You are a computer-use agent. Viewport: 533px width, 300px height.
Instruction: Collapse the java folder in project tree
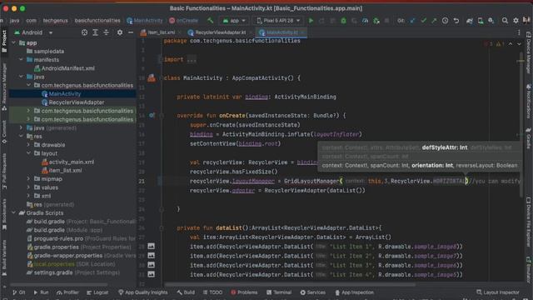tap(21, 77)
